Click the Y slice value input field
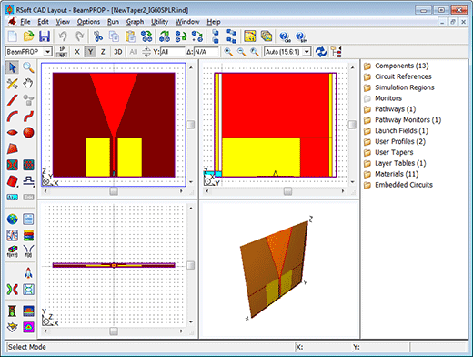 (x=172, y=52)
